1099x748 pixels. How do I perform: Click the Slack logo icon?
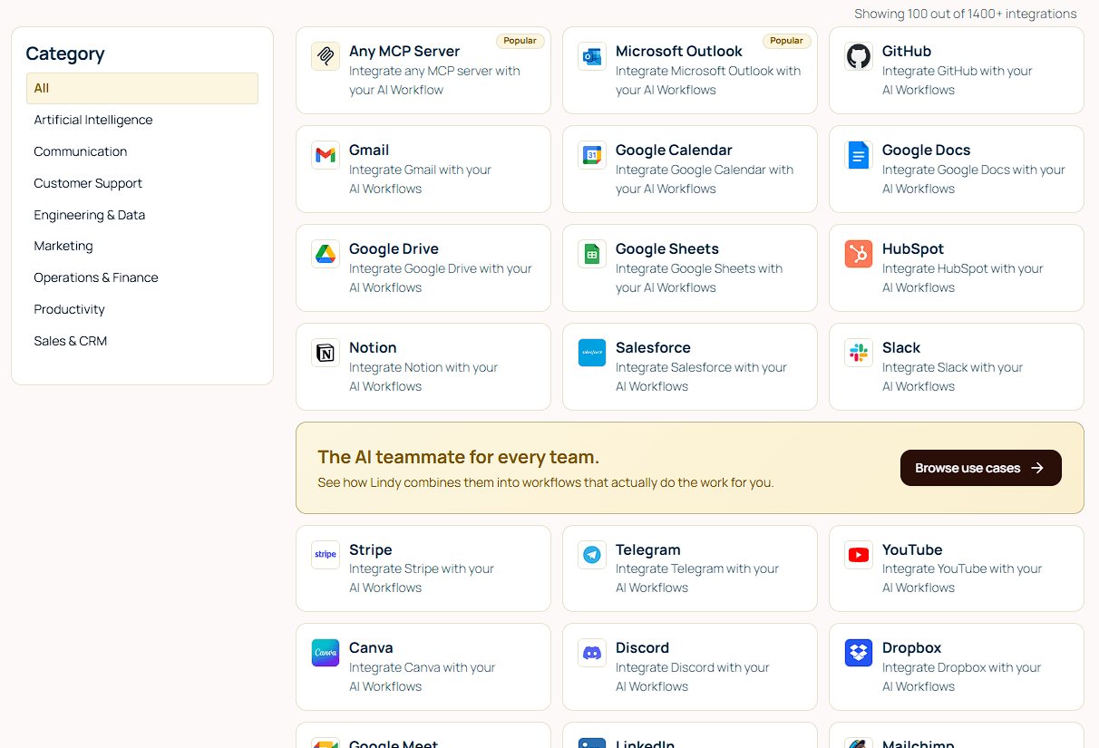(859, 353)
